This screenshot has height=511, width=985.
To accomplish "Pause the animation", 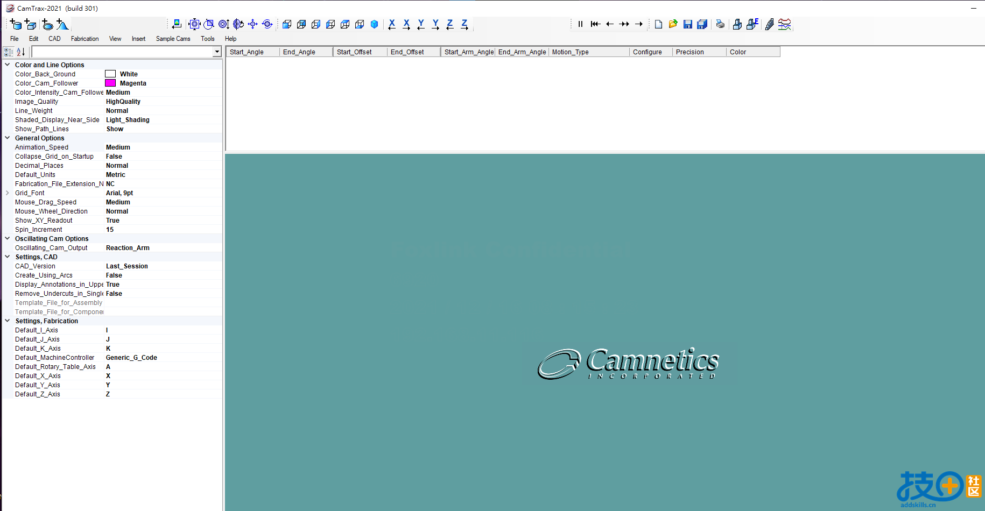I will tap(580, 24).
